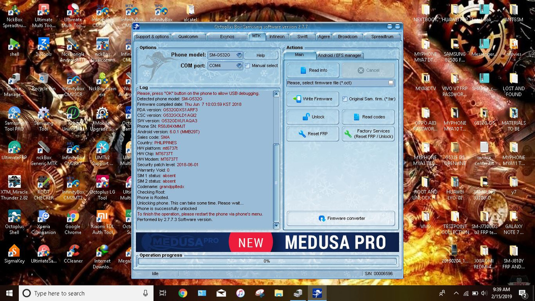Open Factory Services (Reset FRP / Unlock)
535x301 pixels.
click(x=368, y=134)
